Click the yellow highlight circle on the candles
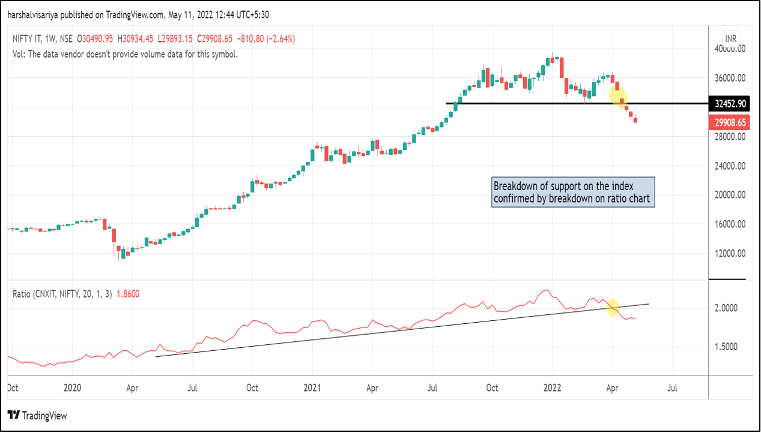This screenshot has width=761, height=433. (619, 97)
